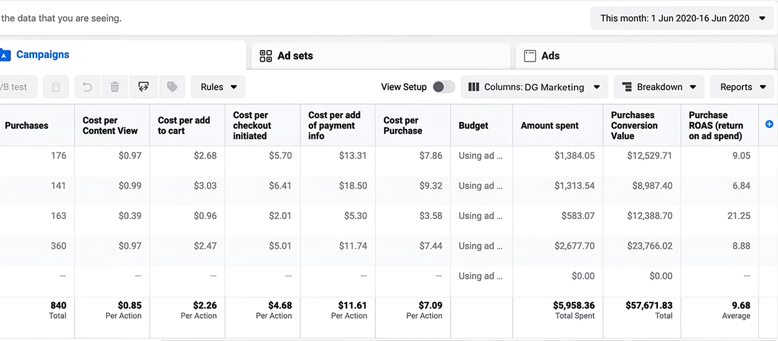Open the Reports dropdown menu
This screenshot has width=778, height=341.
point(742,87)
